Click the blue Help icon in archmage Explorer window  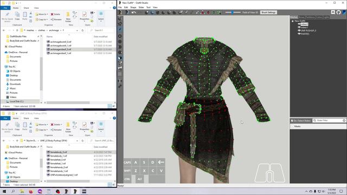tap(114, 8)
